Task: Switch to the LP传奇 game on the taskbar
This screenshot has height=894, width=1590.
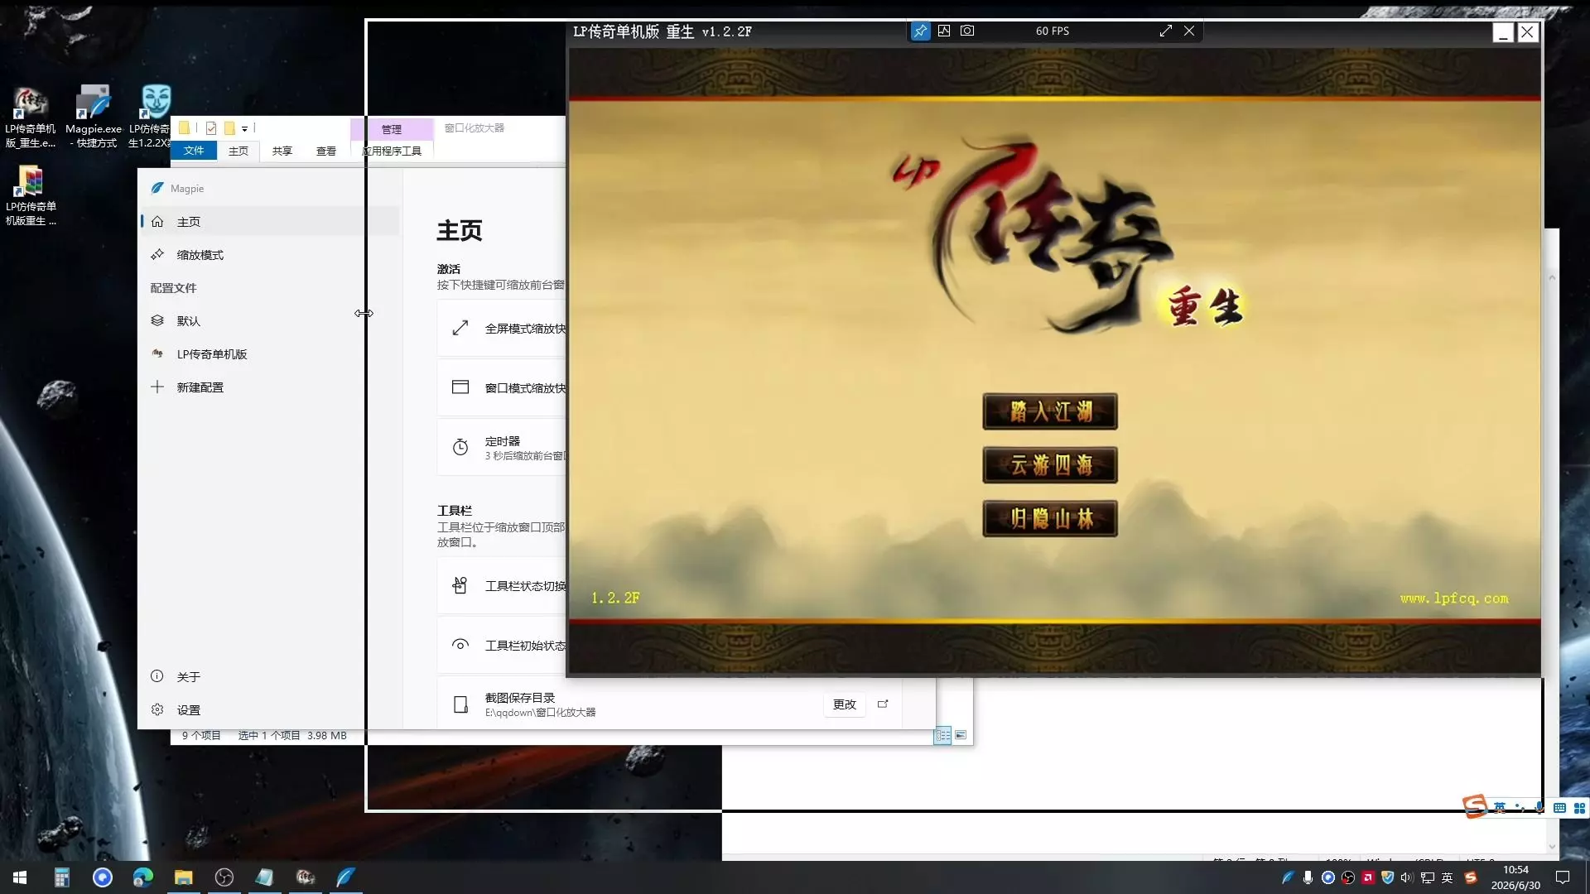Action: click(x=305, y=877)
